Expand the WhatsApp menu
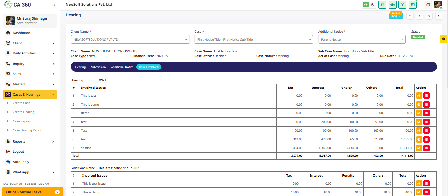Screen dimensions: 448x196 [30, 172]
